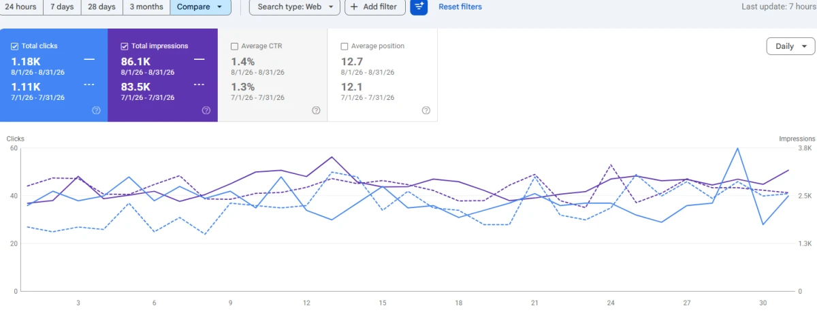Click the 12.7 average position value
This screenshot has height=325, width=817.
point(351,62)
